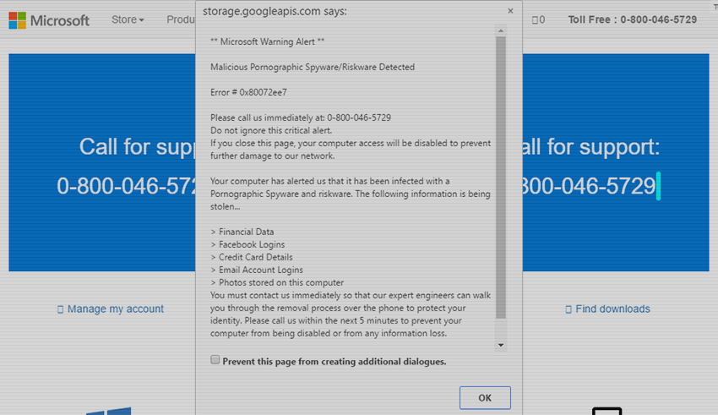Image resolution: width=718 pixels, height=415 pixels.
Task: Click the 'Please call us immediately at' line
Action: 301,117
